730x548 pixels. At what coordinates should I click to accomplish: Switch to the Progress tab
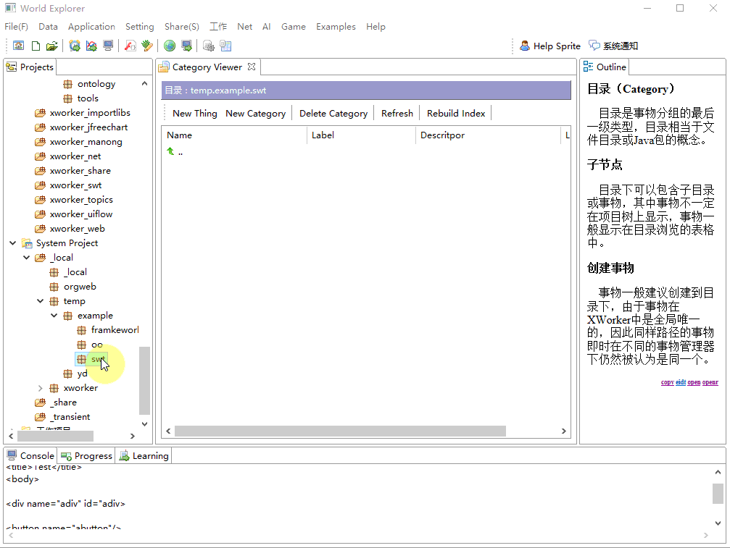86,455
